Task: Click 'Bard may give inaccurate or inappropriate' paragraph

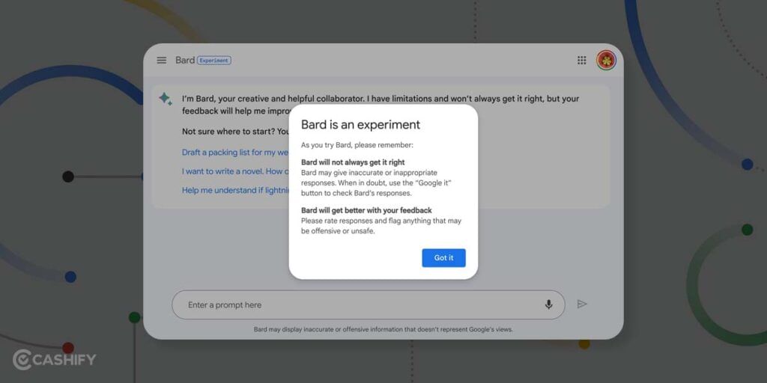Action: (x=376, y=183)
